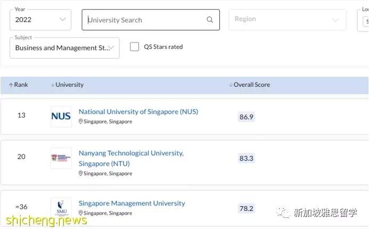The height and width of the screenshot is (229, 369).
Task: Open the Subject Business and Management dropdown
Action: click(x=64, y=48)
